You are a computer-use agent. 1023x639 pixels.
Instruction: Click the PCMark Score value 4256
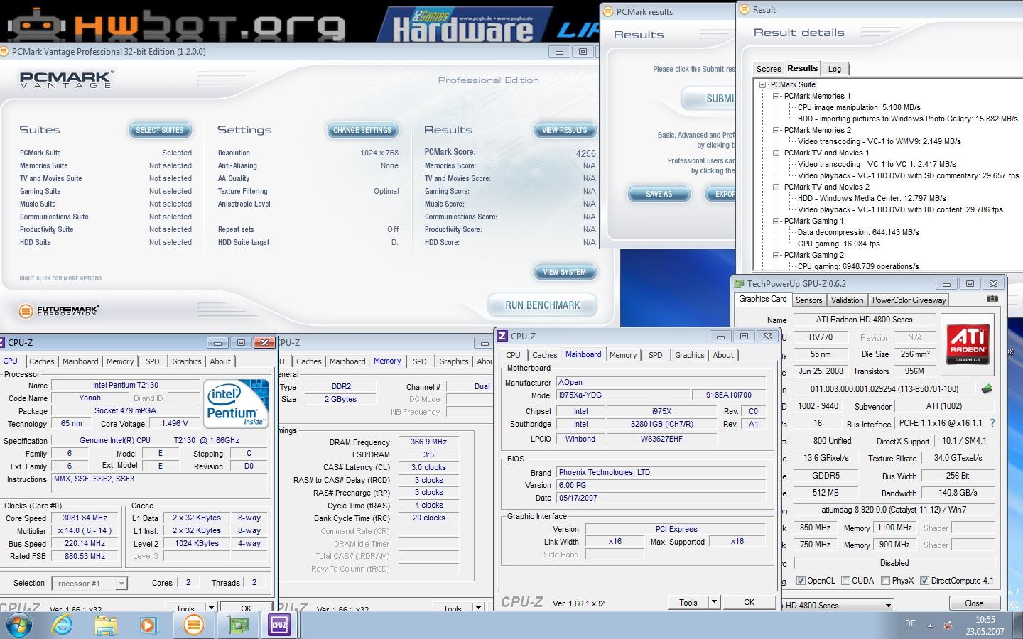point(585,153)
